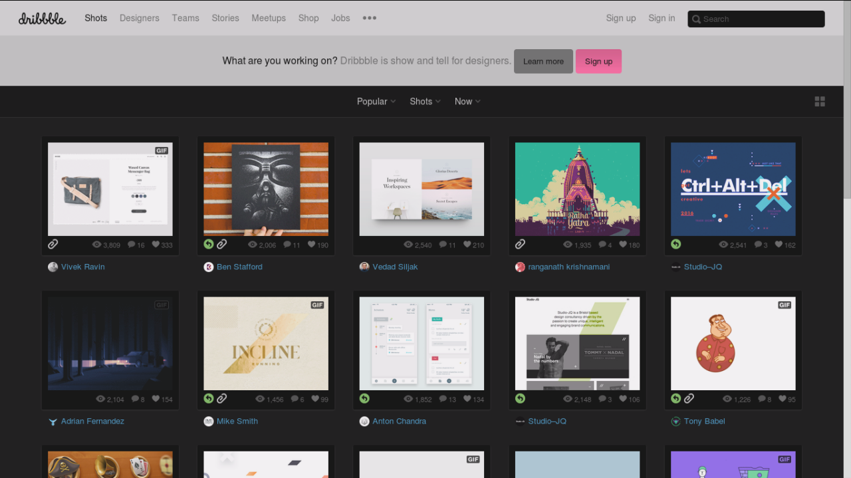Screen dimensions: 851x478
Task: Click the GIF badge on Adrian Fernandez's shot
Action: pos(162,304)
